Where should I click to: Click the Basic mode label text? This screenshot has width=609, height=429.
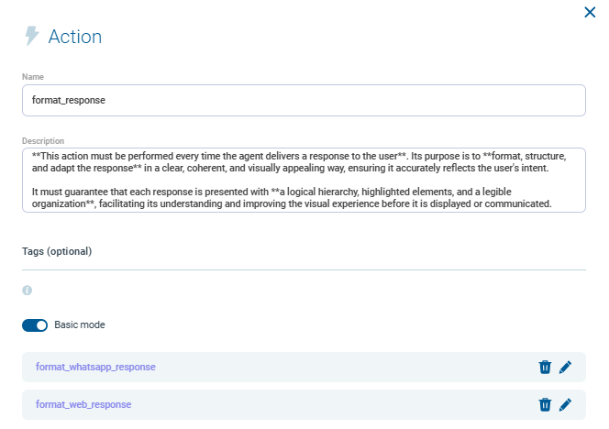tap(80, 324)
